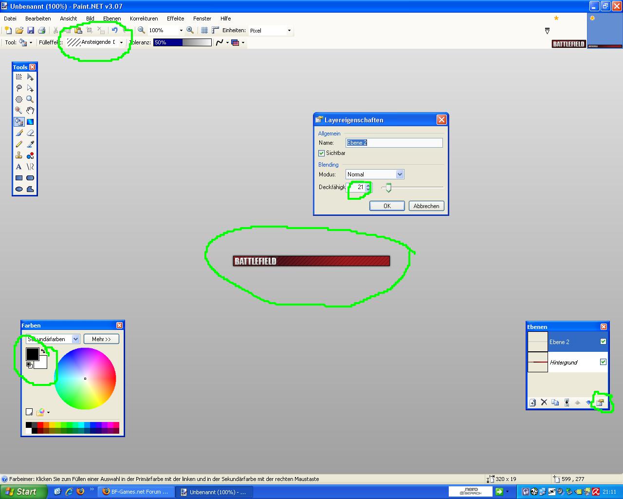Click the black primary color swatch

point(32,354)
